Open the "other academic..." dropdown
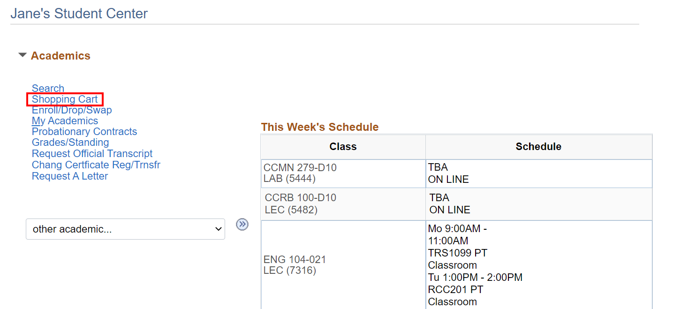 125,229
